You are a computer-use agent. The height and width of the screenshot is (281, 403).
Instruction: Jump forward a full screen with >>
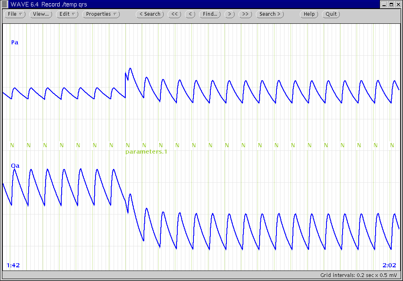pyautogui.click(x=245, y=14)
